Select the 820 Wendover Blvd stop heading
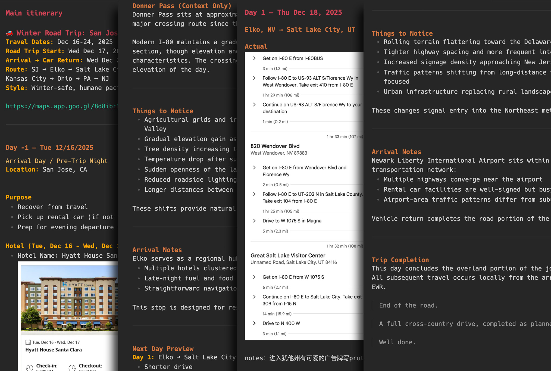This screenshot has height=371, width=551. [x=275, y=146]
